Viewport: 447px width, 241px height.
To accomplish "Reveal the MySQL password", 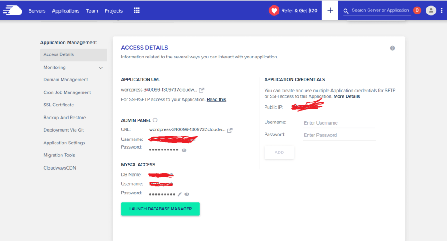I will click(x=187, y=194).
